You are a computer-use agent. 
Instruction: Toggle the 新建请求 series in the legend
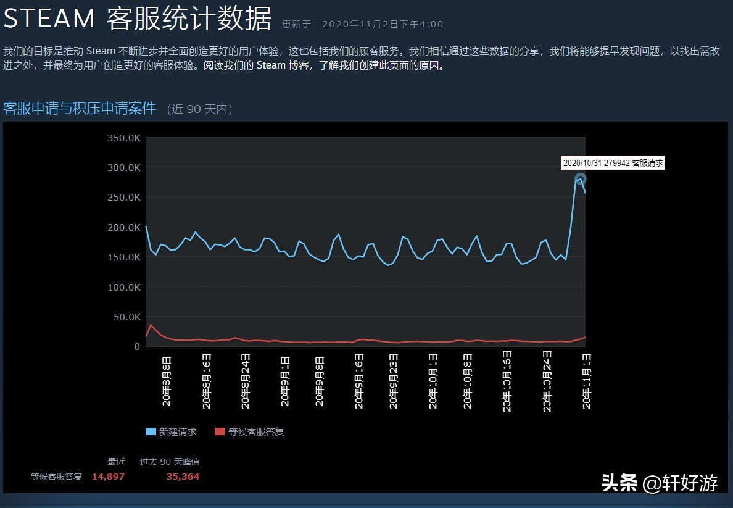[x=178, y=431]
